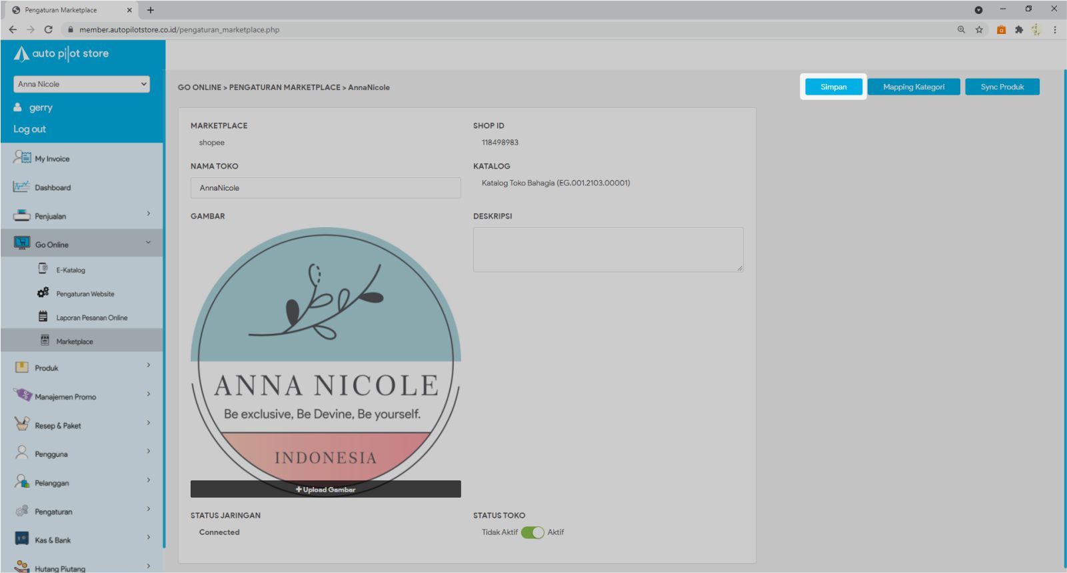Open the Manajemen Promo menu item

point(65,396)
